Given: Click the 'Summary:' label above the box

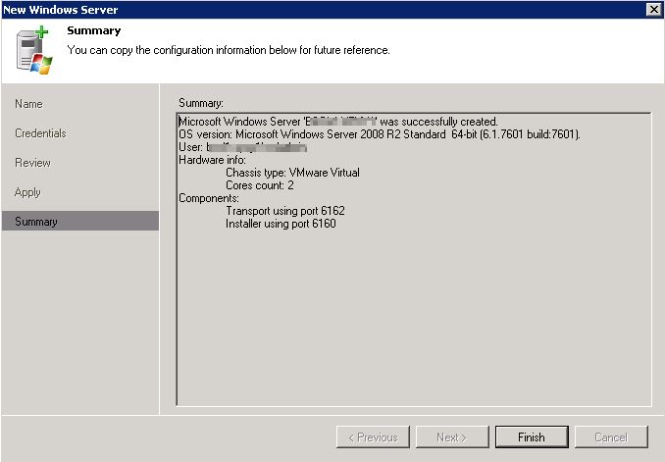Looking at the screenshot, I should (201, 103).
